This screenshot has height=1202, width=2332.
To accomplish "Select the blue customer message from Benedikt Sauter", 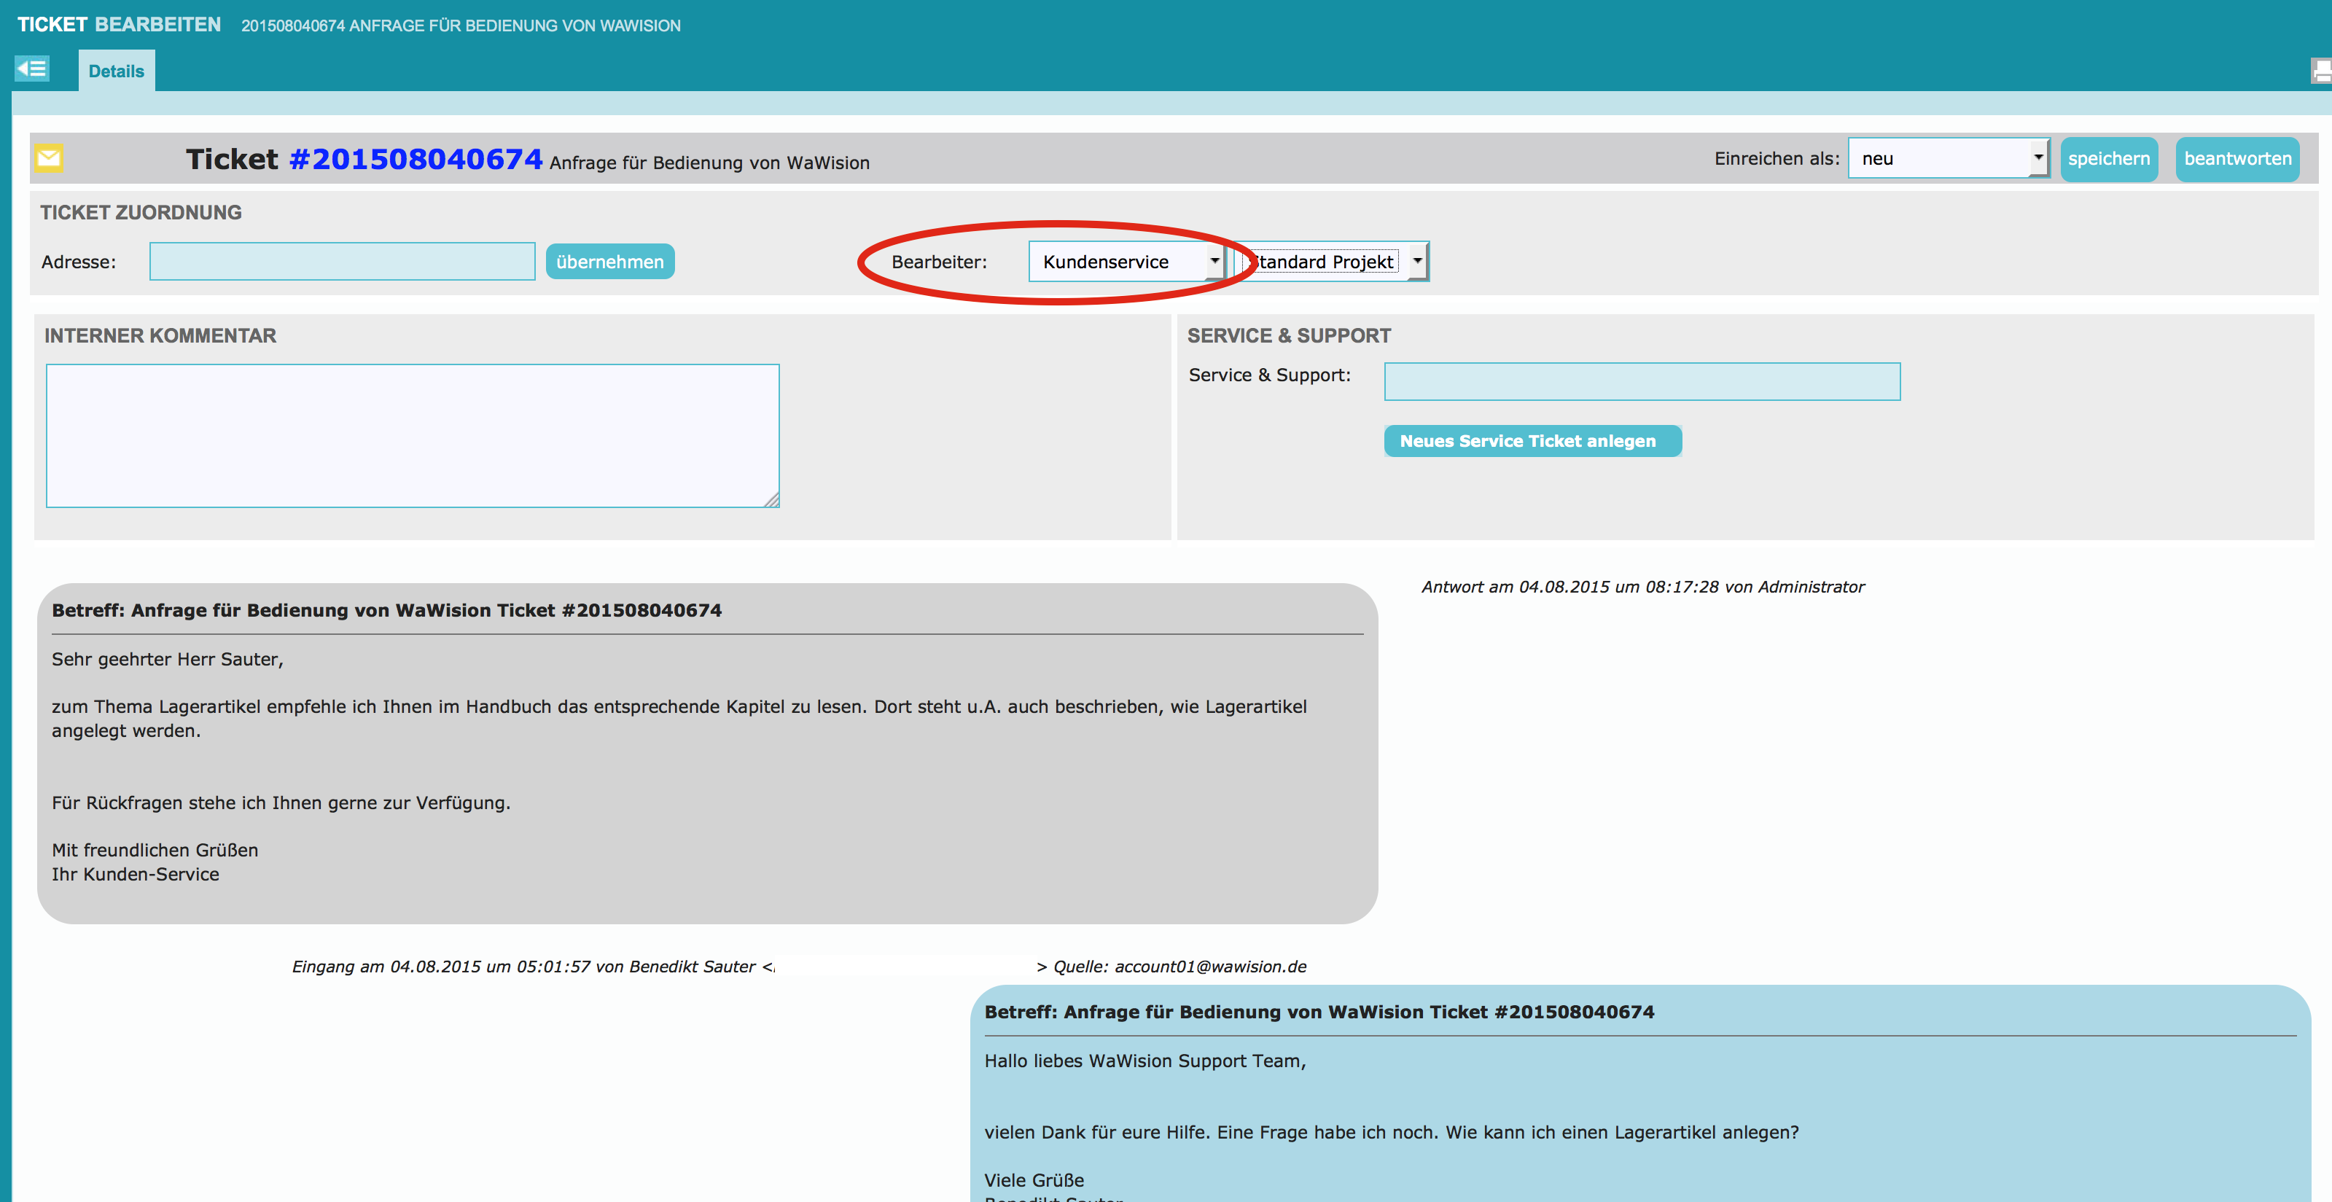I will 1639,1095.
